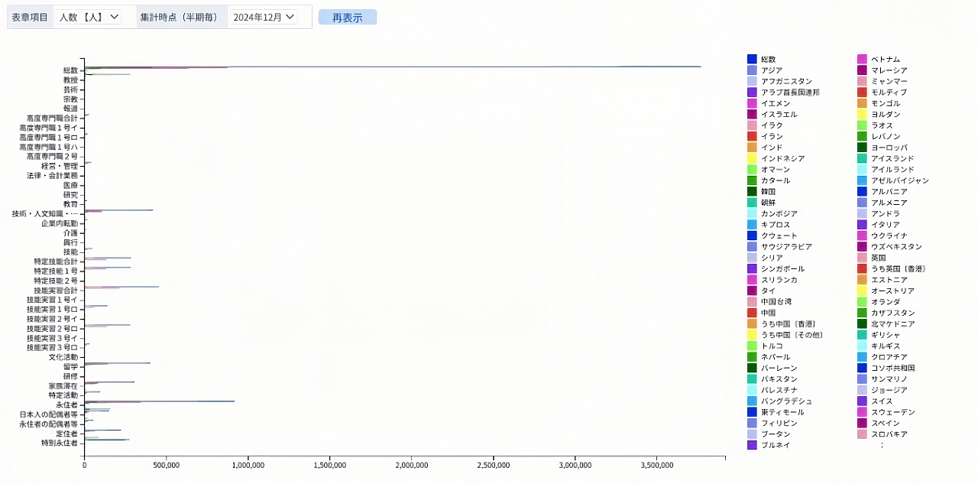
Task: Select the インドネシア legend label
Action: [x=782, y=158]
